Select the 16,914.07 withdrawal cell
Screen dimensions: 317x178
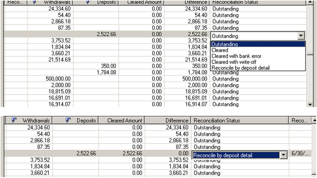tap(50, 104)
